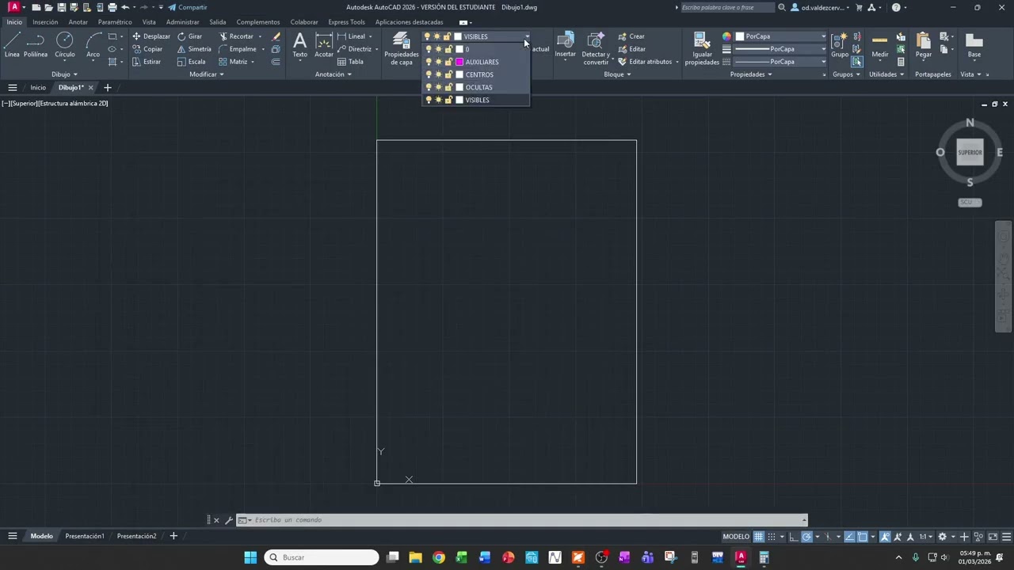Click SUPERIOR face of ViewCube
Image resolution: width=1014 pixels, height=570 pixels.
pos(970,152)
